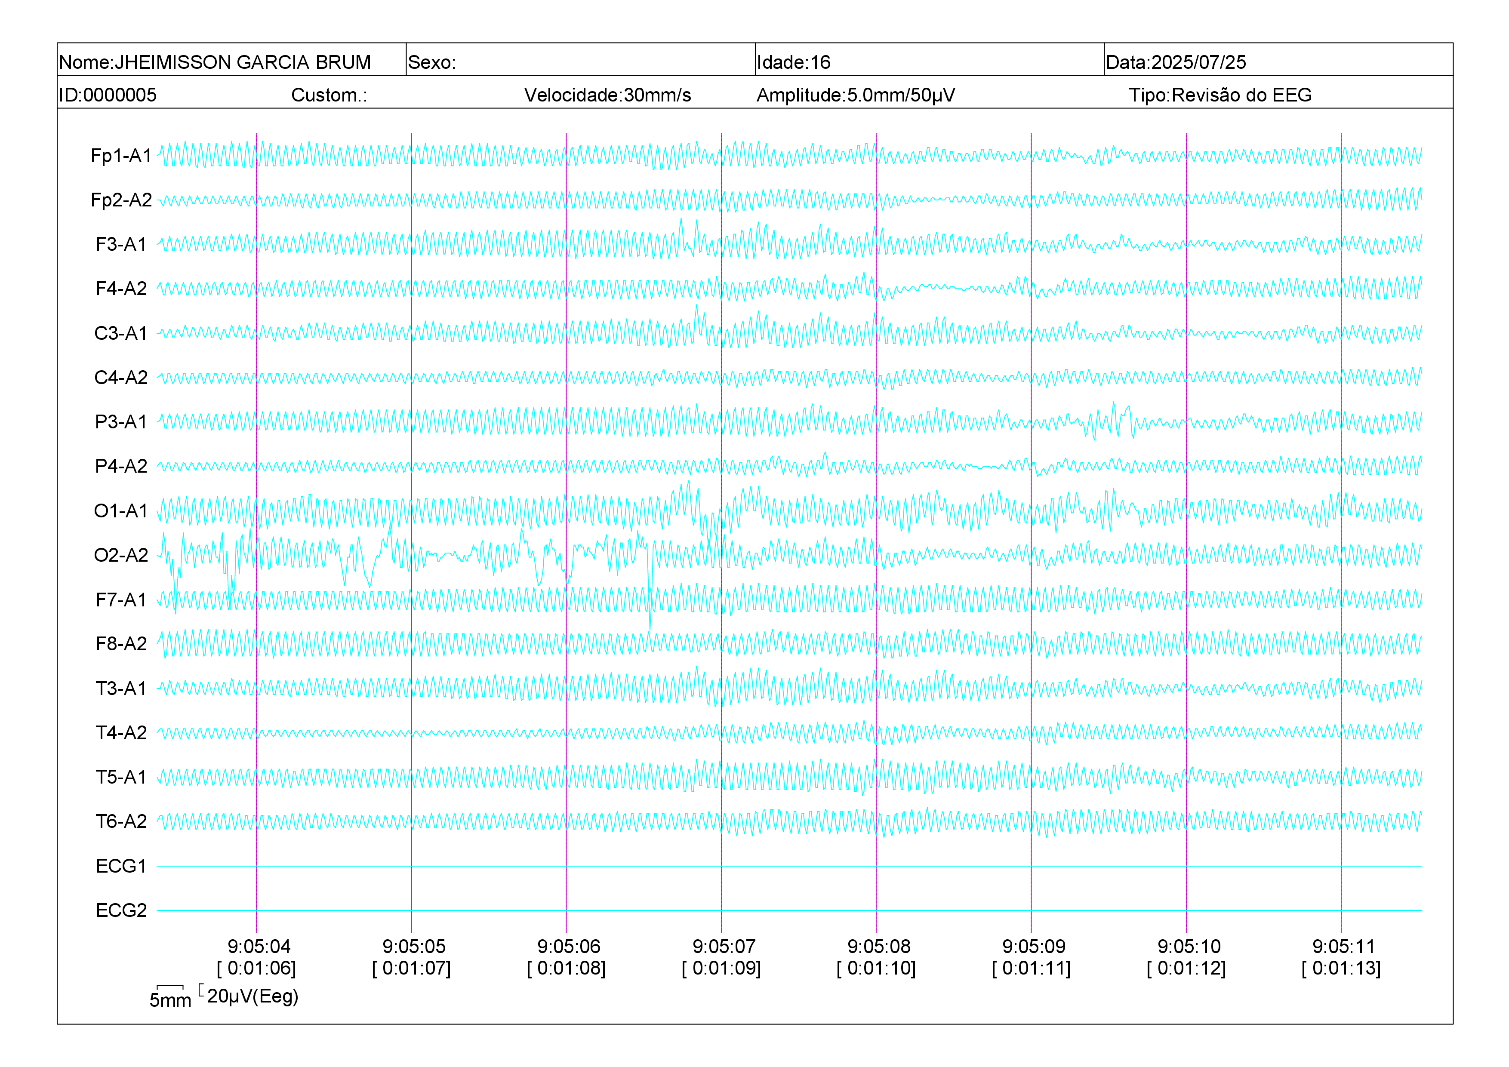Select the T6-A2 channel label

click(x=122, y=821)
